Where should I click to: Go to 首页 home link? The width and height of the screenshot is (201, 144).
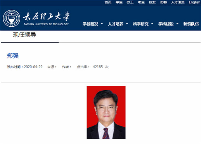(x=108, y=2)
